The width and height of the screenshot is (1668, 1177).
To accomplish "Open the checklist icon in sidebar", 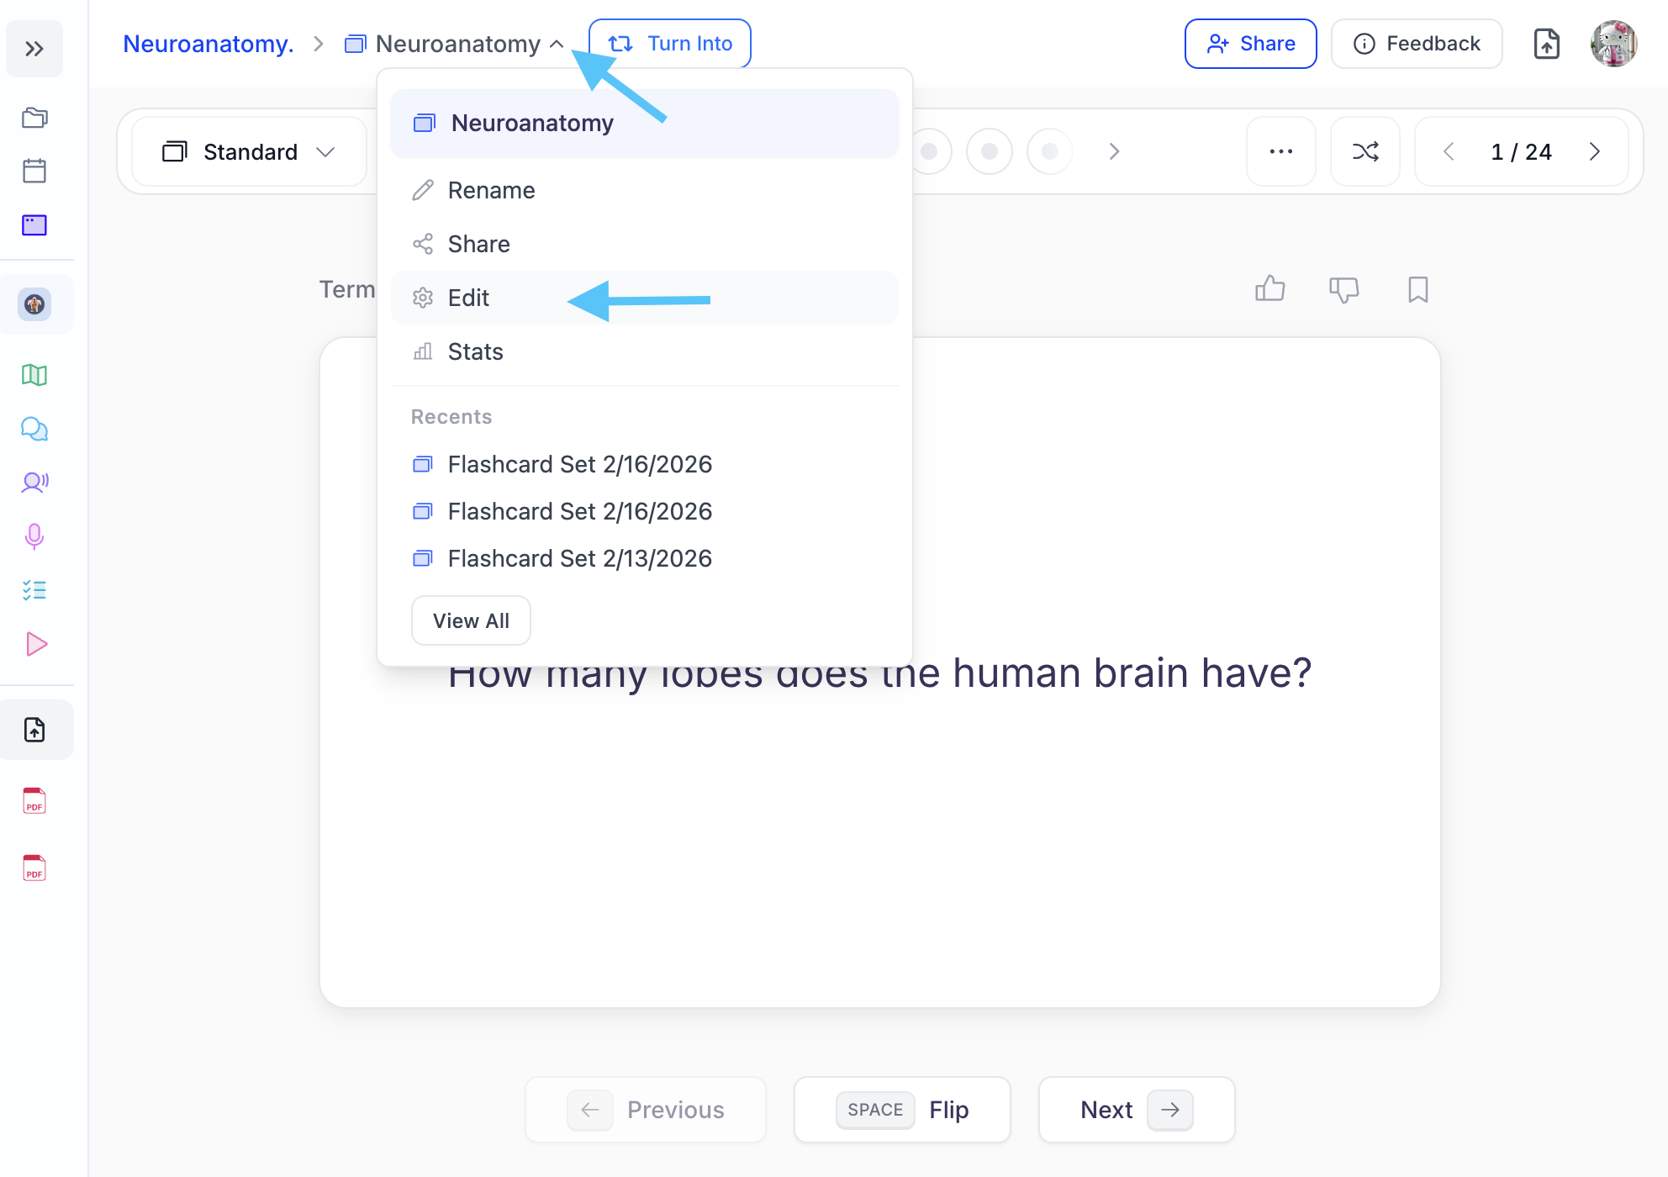I will [x=34, y=590].
